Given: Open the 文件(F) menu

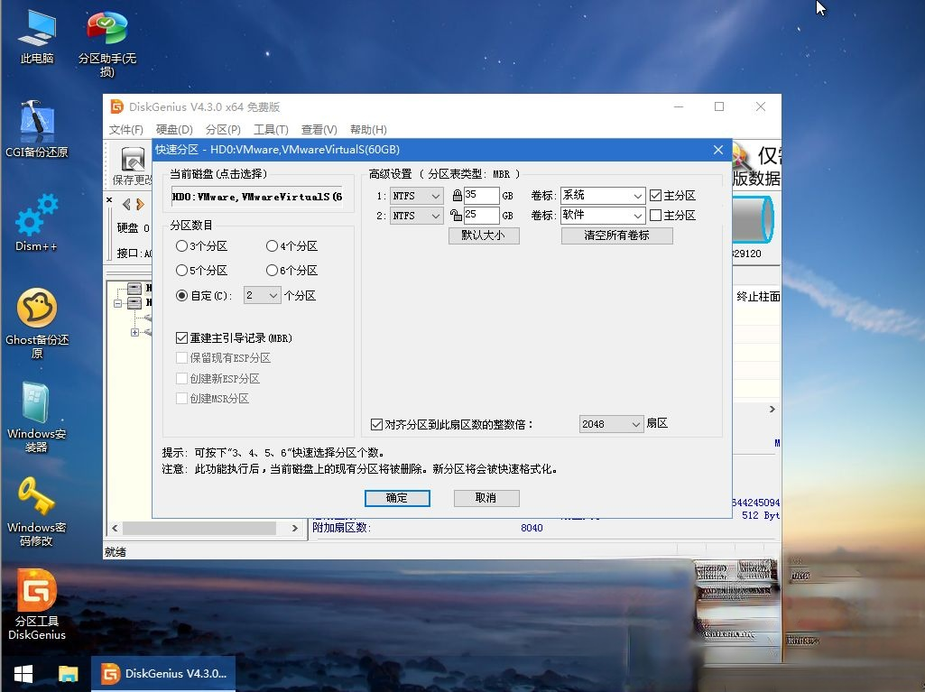Looking at the screenshot, I should click(125, 130).
